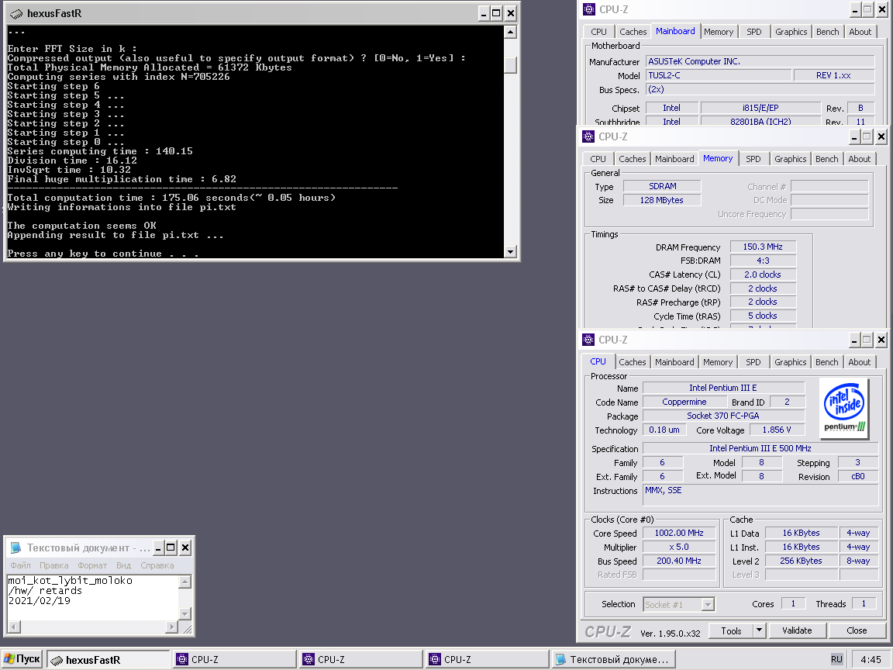Click the Notepad vertical scroll up arrow
893x670 pixels.
click(x=184, y=581)
